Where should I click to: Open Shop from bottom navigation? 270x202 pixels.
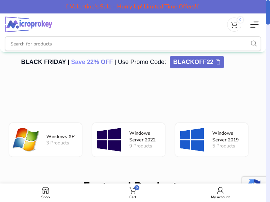[x=45, y=193]
